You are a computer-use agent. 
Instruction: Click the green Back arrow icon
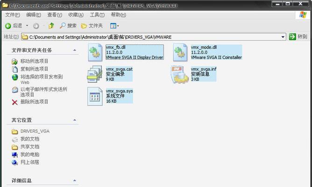(8, 26)
